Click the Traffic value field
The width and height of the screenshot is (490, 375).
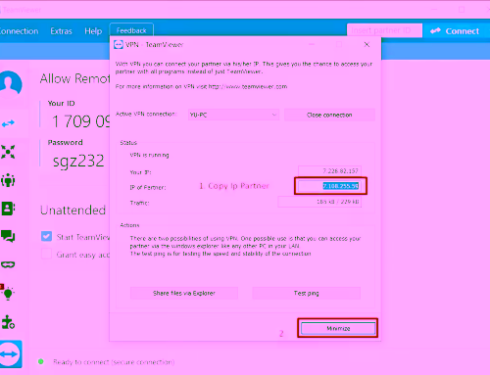tap(319, 202)
